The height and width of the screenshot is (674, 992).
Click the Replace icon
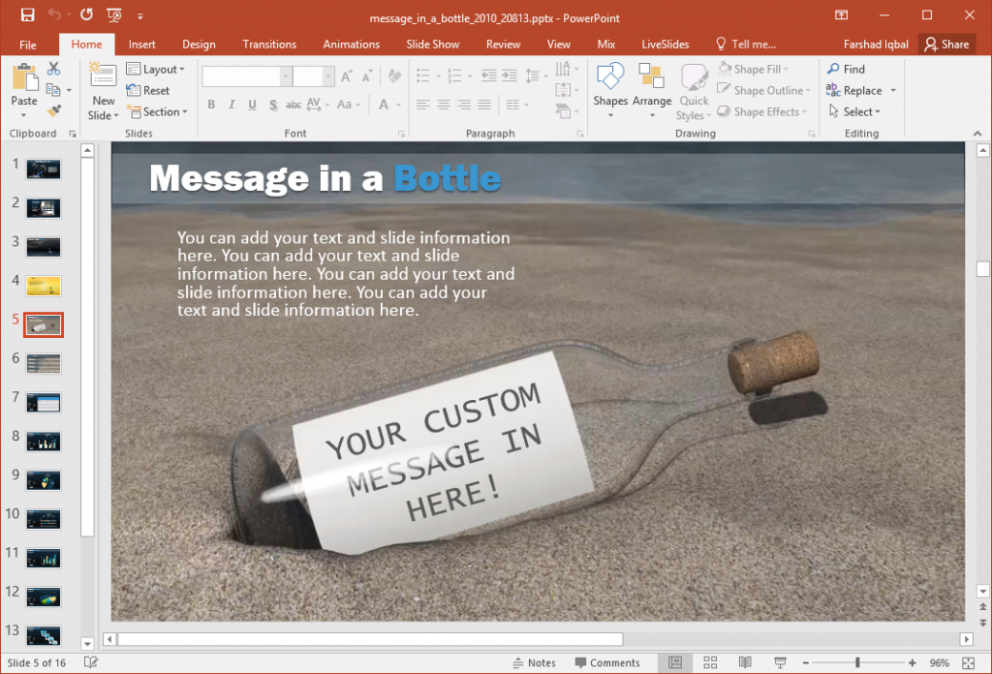(x=860, y=90)
